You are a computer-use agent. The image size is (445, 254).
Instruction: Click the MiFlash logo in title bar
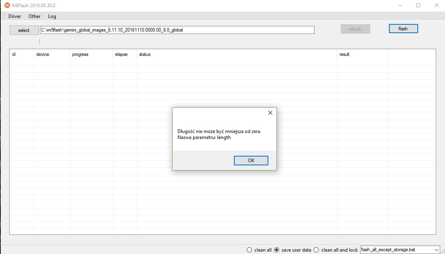pos(7,5)
